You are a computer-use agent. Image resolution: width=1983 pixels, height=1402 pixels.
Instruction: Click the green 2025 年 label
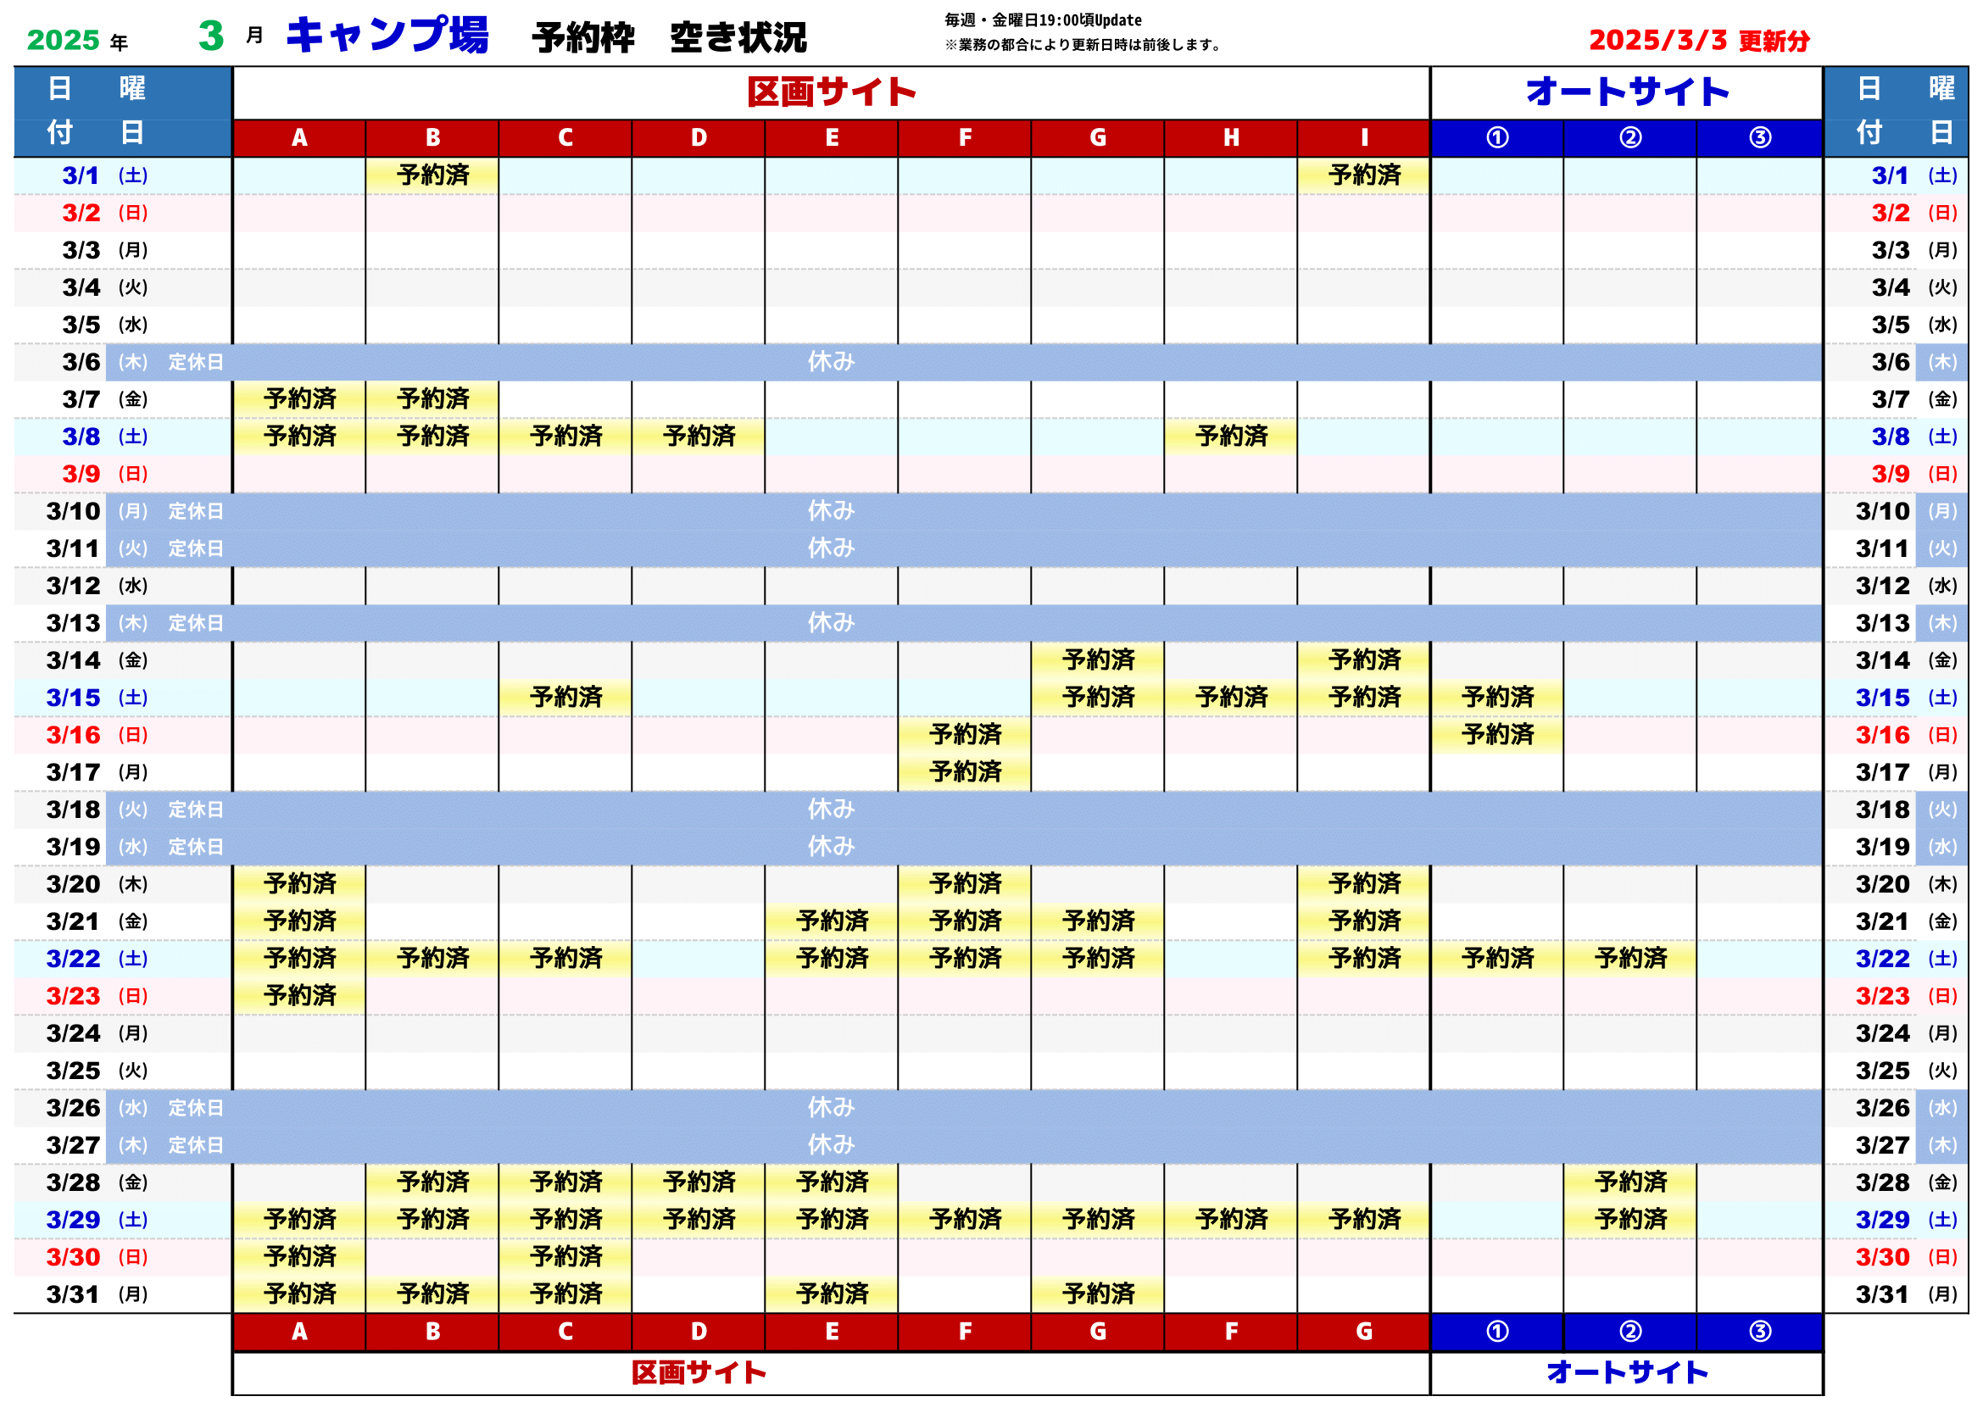coord(77,40)
